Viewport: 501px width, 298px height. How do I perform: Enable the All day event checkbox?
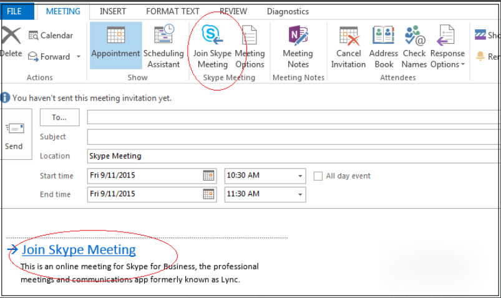click(318, 176)
